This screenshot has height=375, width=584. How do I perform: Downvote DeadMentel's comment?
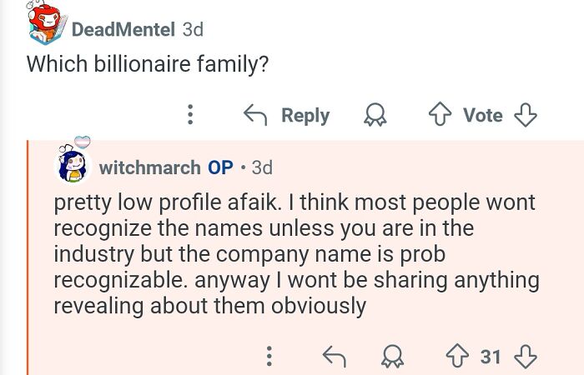tap(525, 115)
